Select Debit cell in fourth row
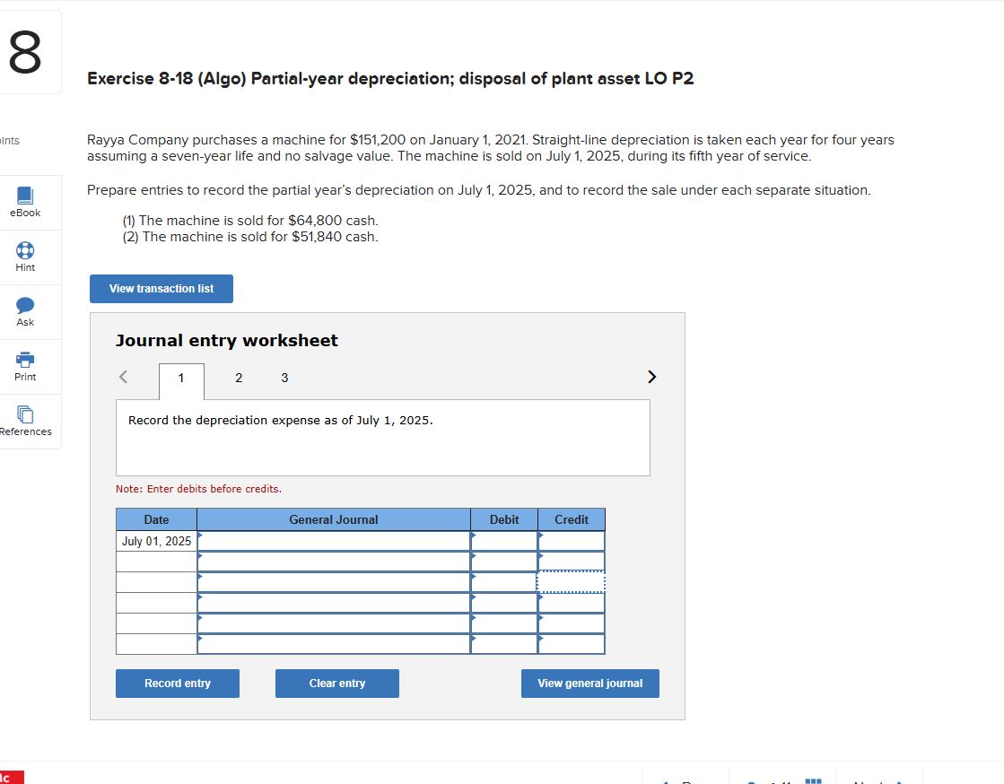The width and height of the screenshot is (1004, 784). pyautogui.click(x=504, y=603)
